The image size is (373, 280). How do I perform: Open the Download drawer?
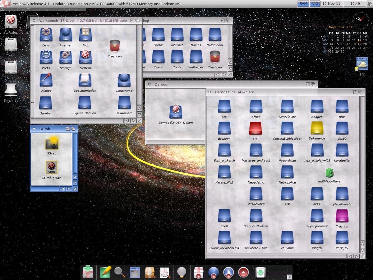pos(124,103)
